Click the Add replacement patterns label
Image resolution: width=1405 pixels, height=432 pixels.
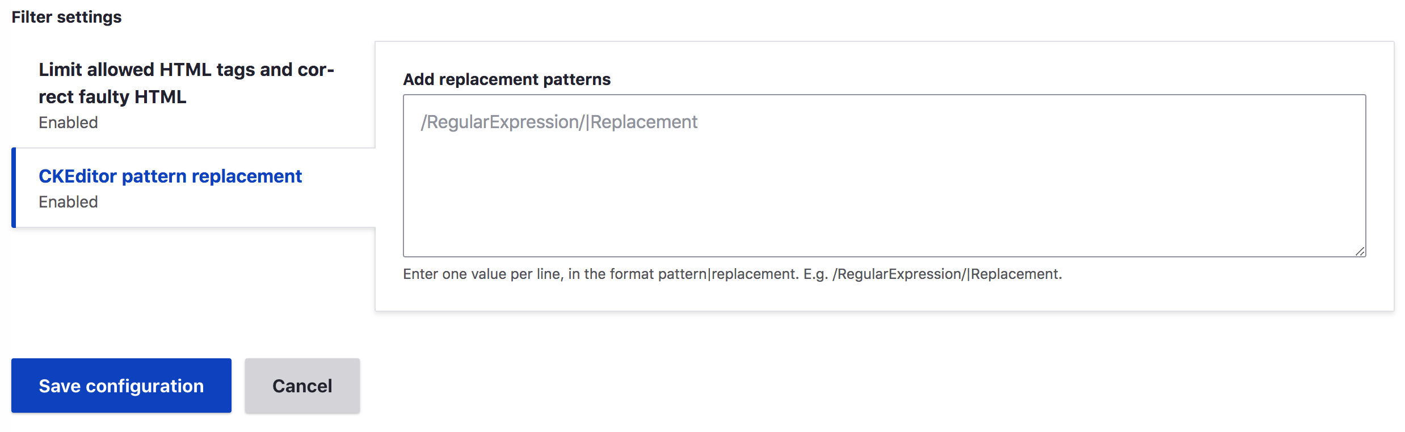507,79
